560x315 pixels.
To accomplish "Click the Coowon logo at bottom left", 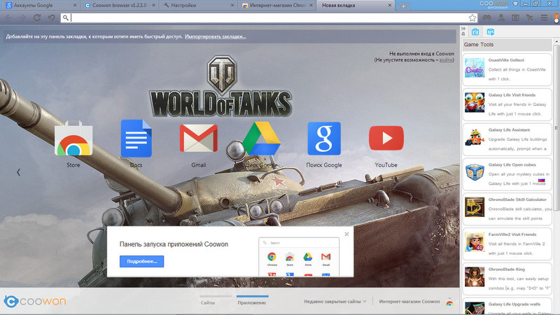I will point(34,302).
